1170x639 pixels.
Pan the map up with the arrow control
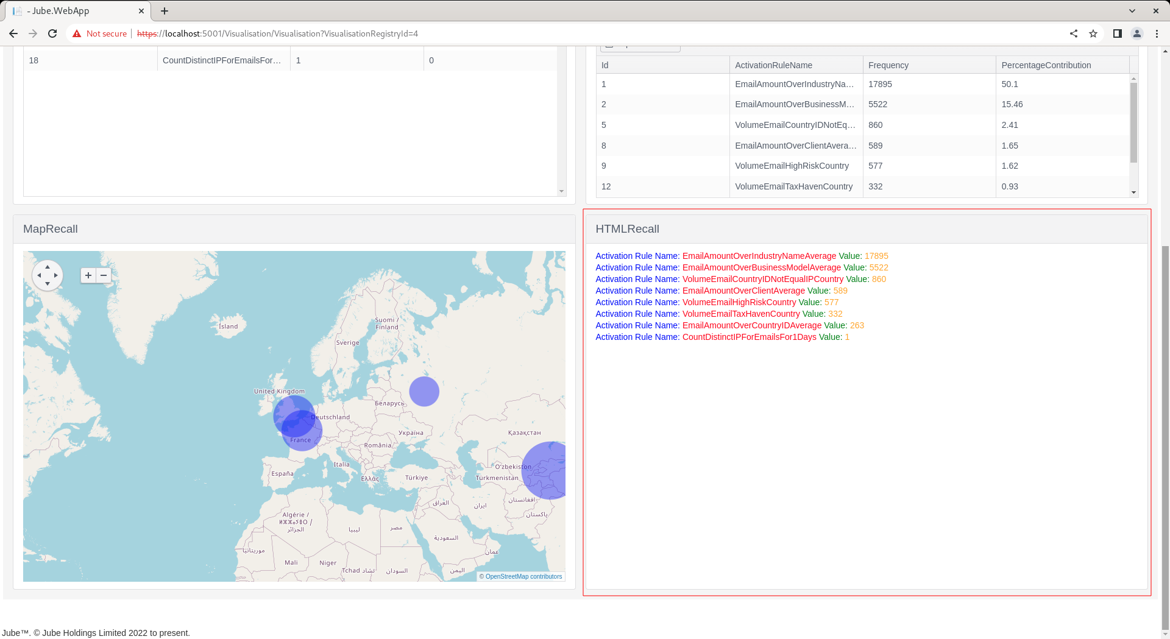[48, 267]
